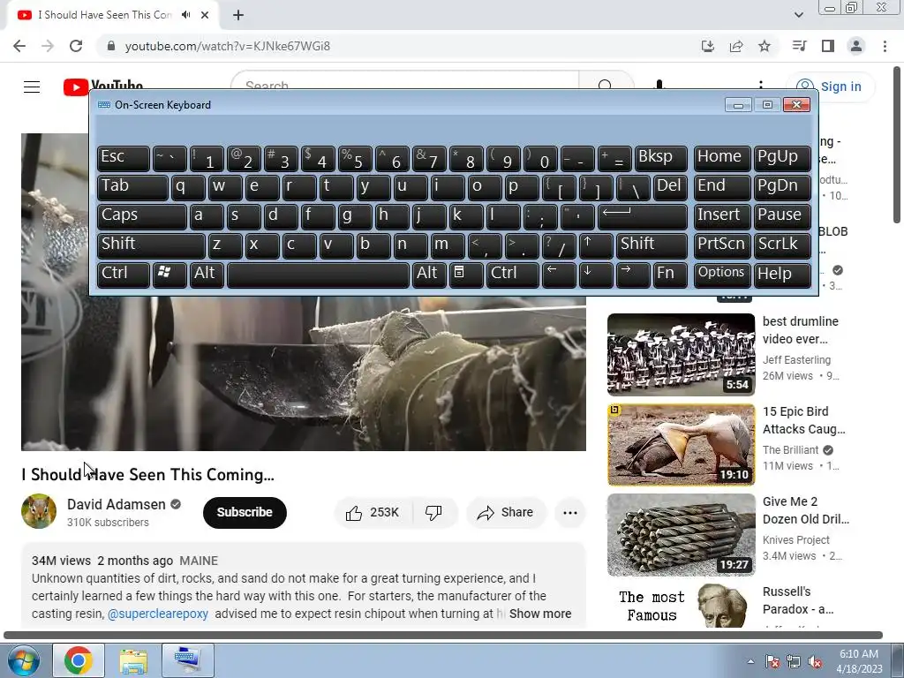This screenshot has width=904, height=678.
Task: Open the Windows Start button
Action: pyautogui.click(x=23, y=660)
